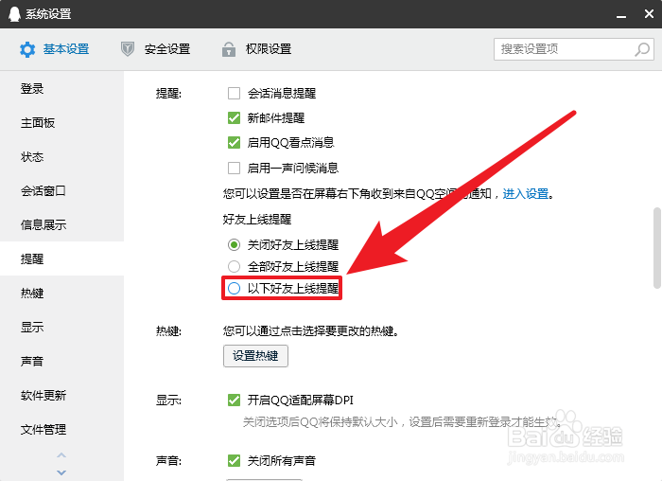Select 登录 in the sidebar
The height and width of the screenshot is (481, 662).
coord(61,89)
